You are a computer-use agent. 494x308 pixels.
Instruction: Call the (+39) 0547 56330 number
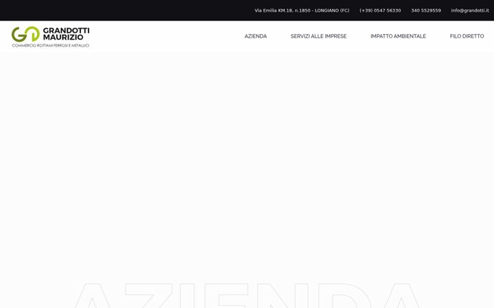click(380, 10)
